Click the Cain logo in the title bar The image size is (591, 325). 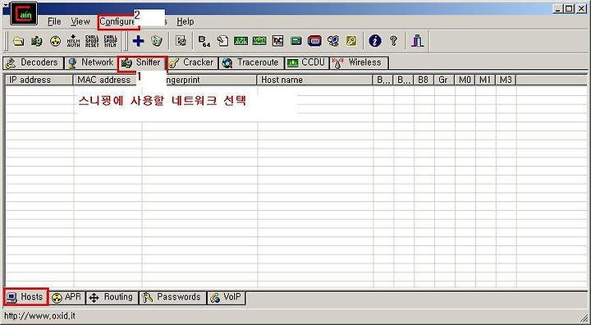pos(24,14)
